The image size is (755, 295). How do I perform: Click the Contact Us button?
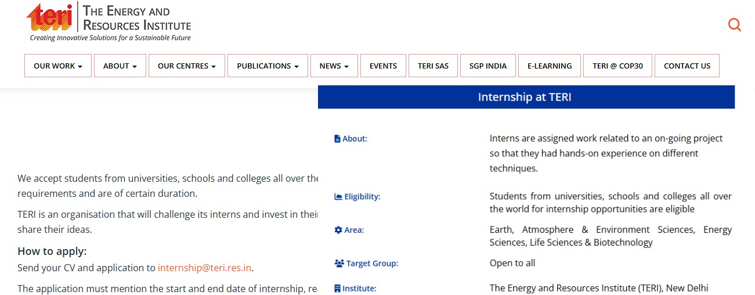coord(687,66)
